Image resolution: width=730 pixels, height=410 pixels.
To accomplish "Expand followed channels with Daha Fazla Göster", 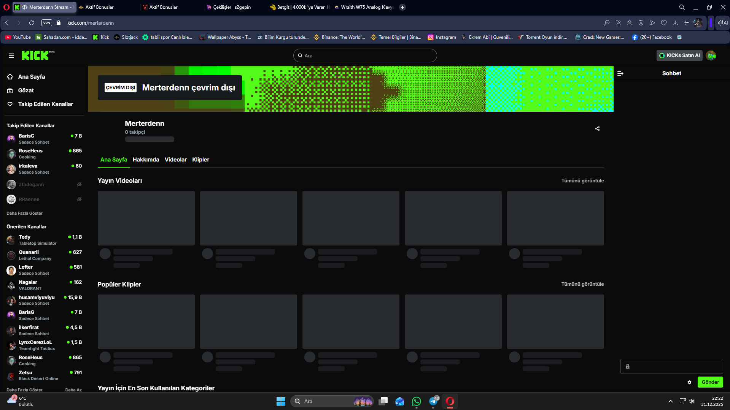I will (24, 213).
